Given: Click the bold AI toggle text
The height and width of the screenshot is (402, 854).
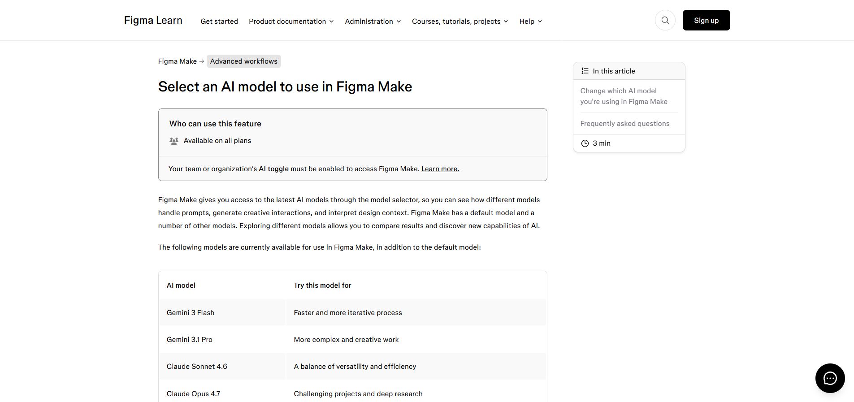Looking at the screenshot, I should [x=273, y=169].
